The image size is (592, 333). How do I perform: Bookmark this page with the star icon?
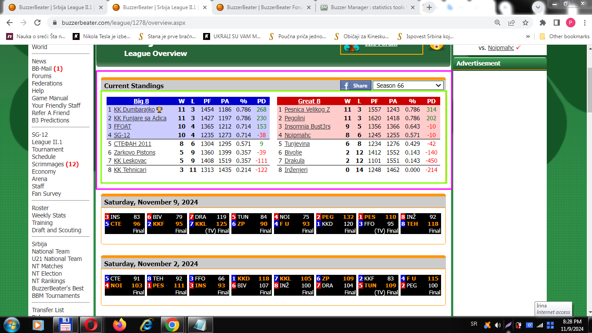pyautogui.click(x=525, y=23)
